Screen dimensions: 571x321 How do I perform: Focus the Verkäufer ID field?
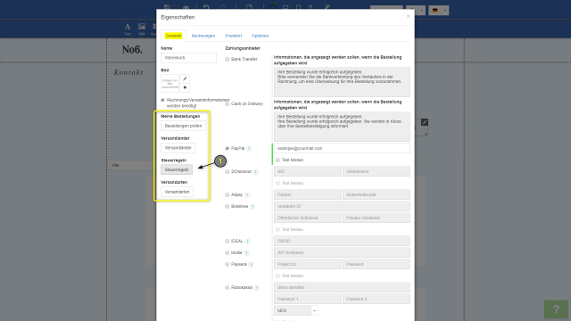342,206
